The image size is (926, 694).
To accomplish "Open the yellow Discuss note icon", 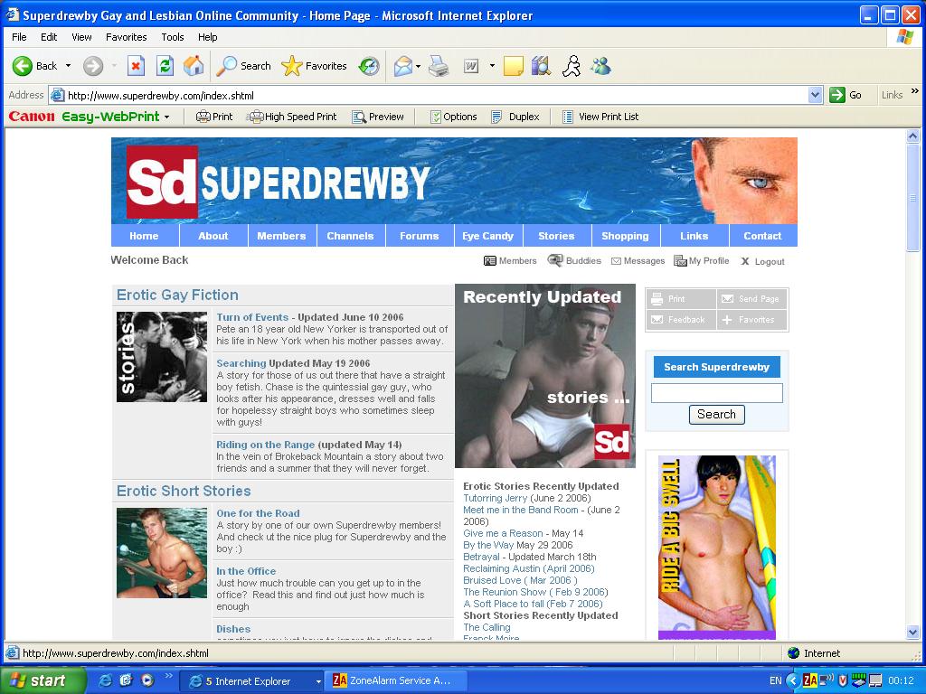I will click(x=514, y=66).
